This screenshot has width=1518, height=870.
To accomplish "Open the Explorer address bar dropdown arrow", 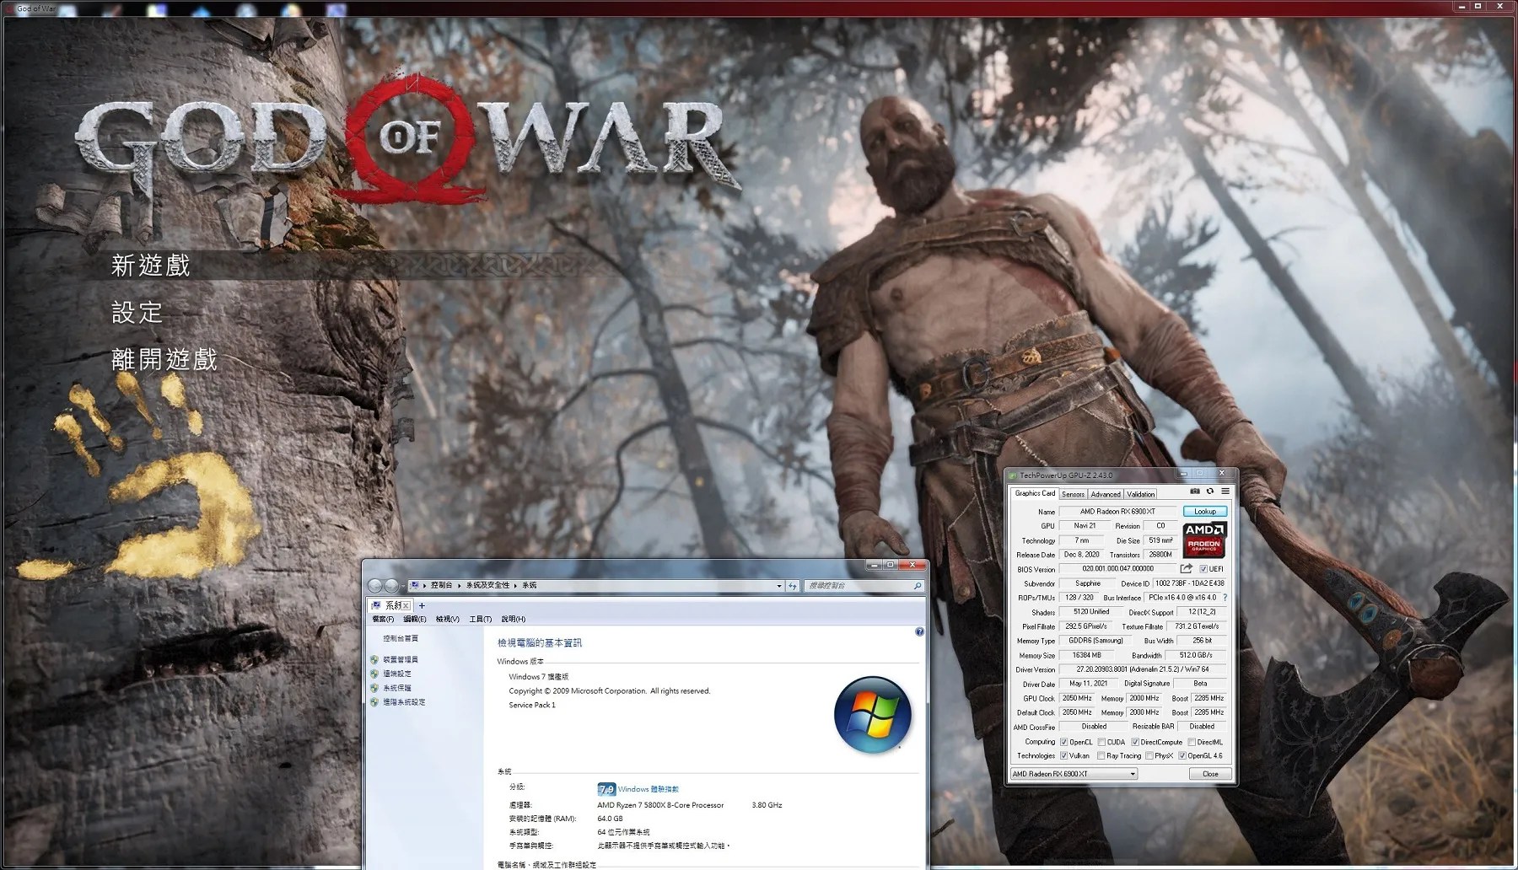I will 778,585.
